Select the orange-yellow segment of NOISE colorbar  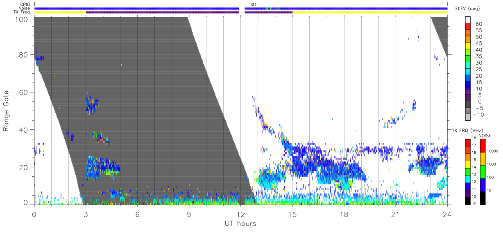click(x=482, y=159)
